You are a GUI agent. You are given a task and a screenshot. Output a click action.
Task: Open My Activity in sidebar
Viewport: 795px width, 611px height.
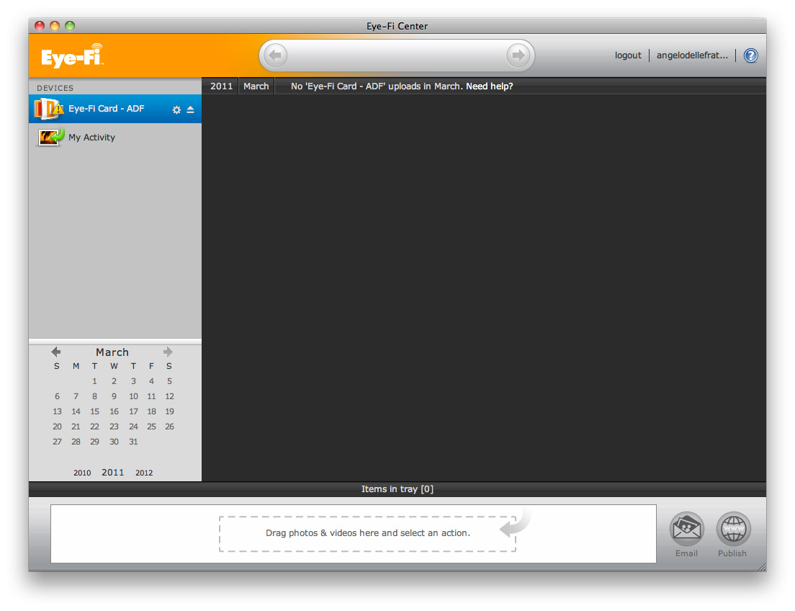pos(115,137)
